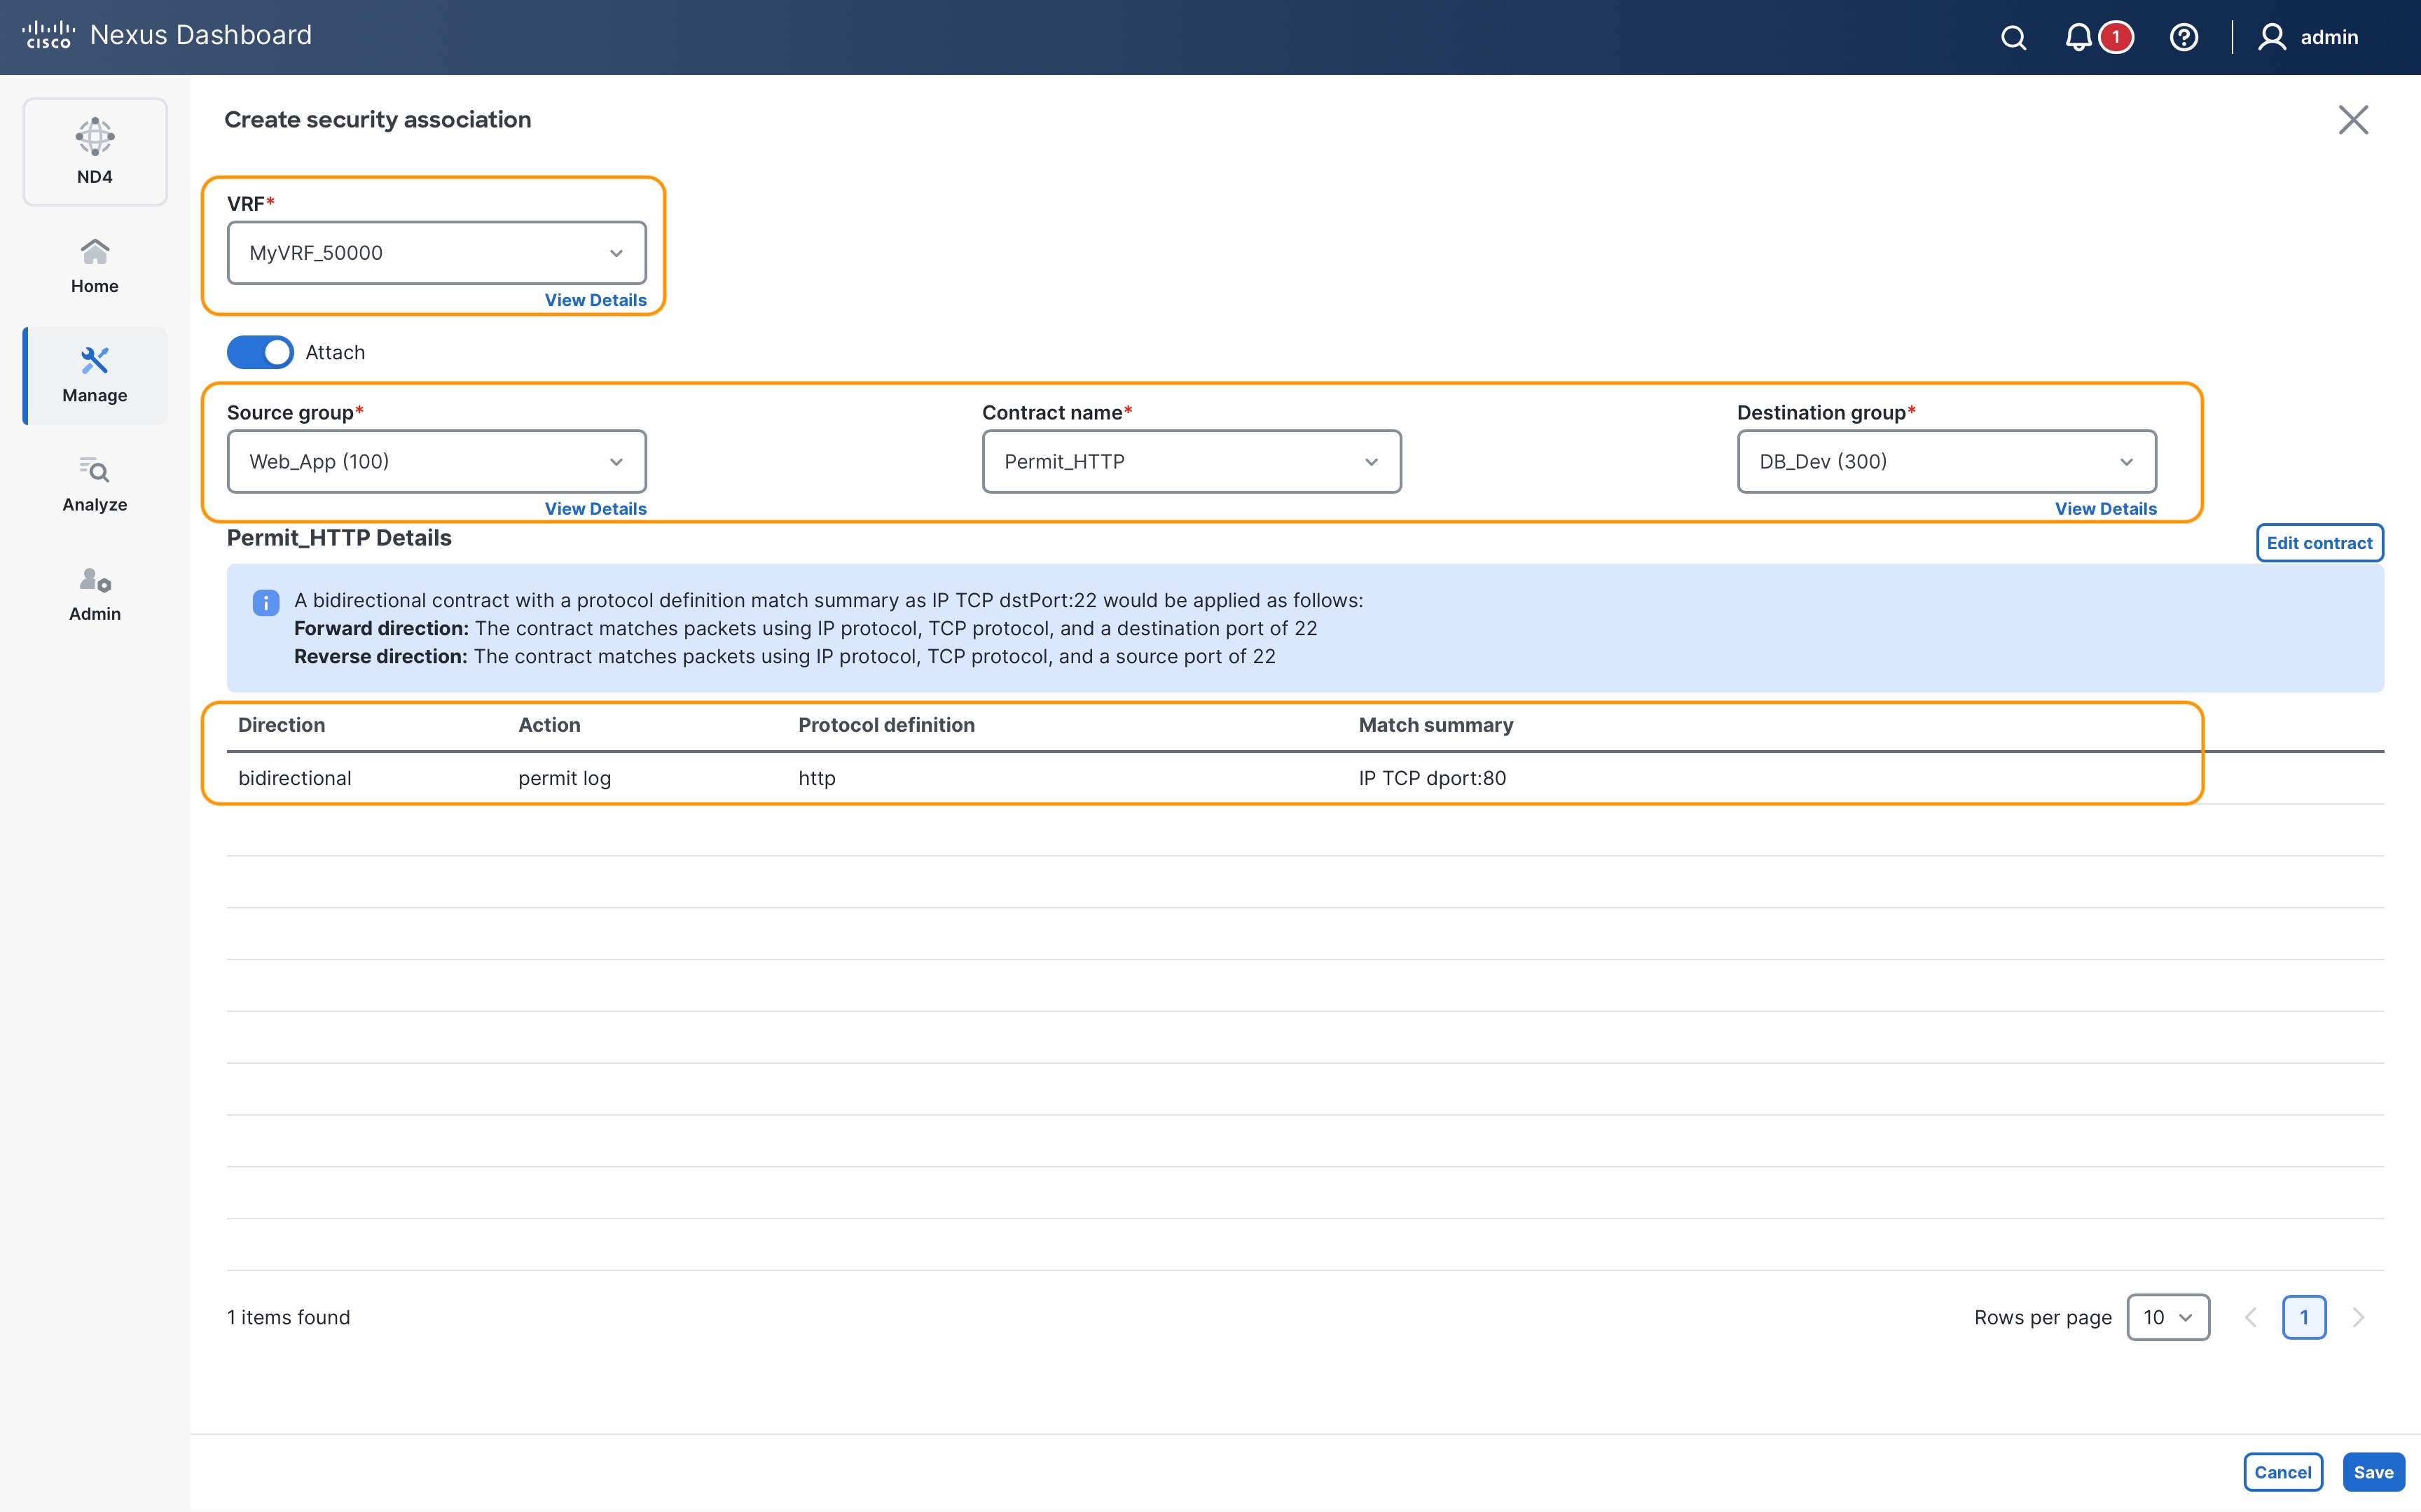Click the admin username text
This screenshot has width=2421, height=1512.
[2329, 37]
